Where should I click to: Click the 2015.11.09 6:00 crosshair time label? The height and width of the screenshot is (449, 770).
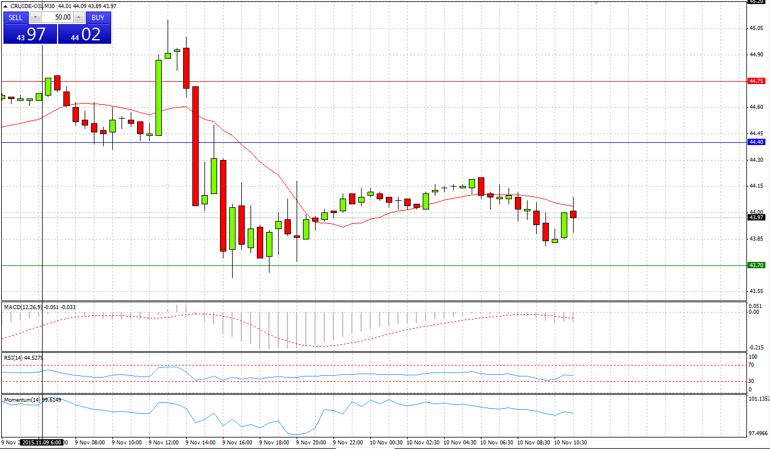tap(42, 443)
